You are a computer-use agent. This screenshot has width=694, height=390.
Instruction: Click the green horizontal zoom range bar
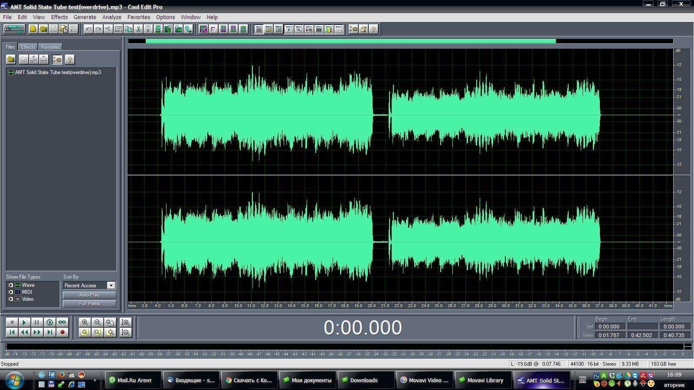coord(350,41)
